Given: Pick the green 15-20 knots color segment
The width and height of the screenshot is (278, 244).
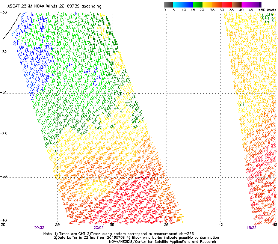Looking at the screenshot, I should (198, 5).
